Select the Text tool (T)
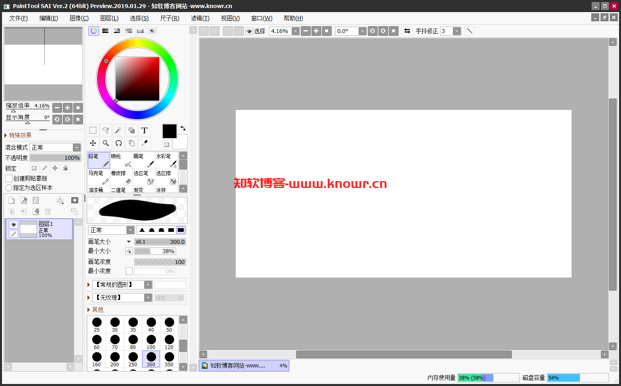Viewport: 621px width, 386px height. tap(144, 130)
